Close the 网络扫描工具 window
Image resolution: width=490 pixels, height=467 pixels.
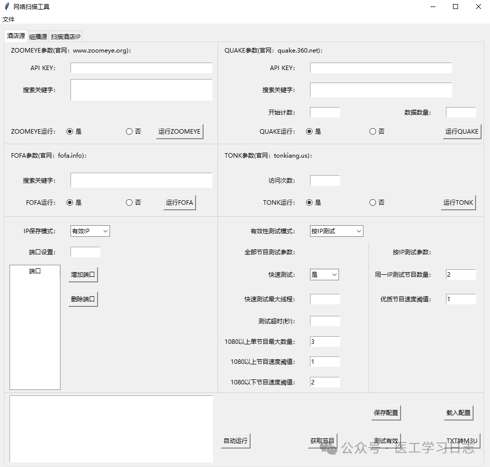(478, 7)
